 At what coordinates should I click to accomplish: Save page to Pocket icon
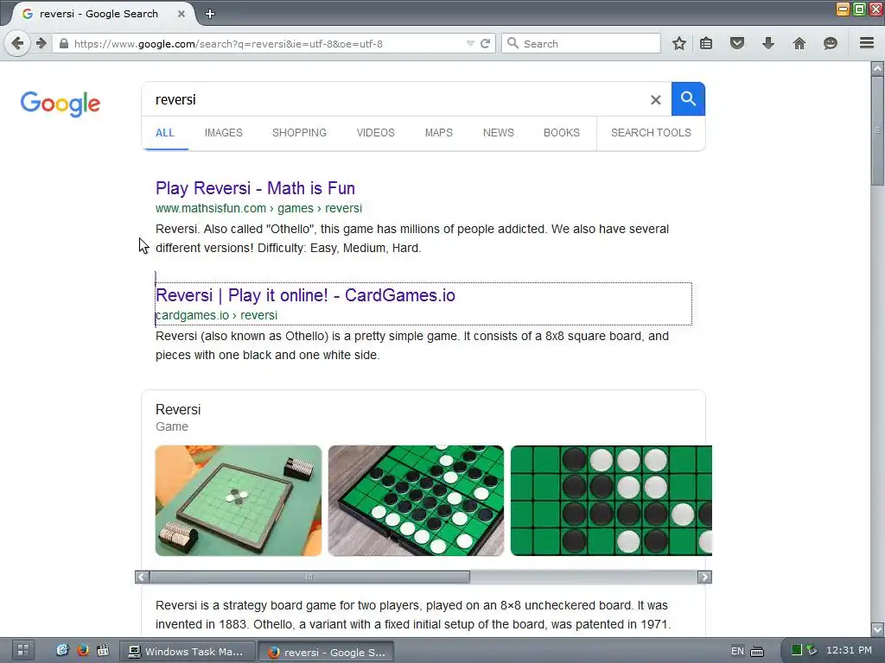click(x=737, y=43)
